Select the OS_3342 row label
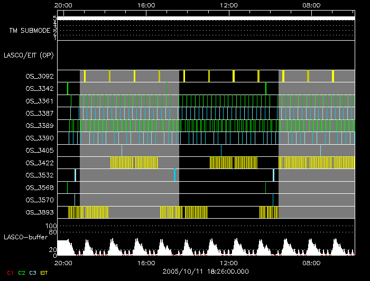370x281 pixels. coord(39,88)
